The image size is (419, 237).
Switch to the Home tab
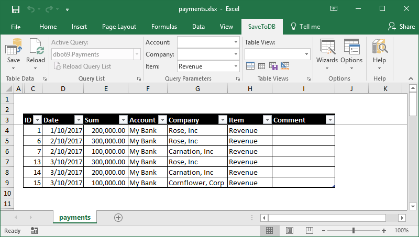[48, 27]
